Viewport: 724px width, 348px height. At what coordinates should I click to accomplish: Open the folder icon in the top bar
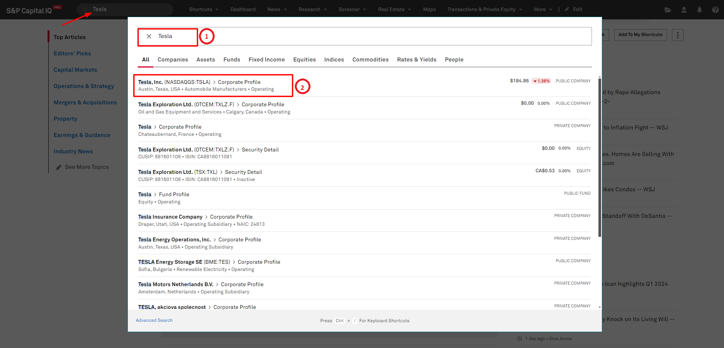pyautogui.click(x=668, y=9)
